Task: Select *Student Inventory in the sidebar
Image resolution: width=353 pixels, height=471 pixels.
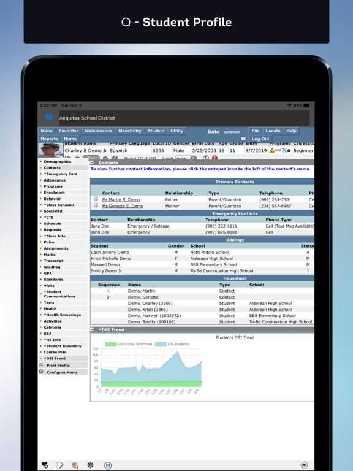Action: pos(63,346)
